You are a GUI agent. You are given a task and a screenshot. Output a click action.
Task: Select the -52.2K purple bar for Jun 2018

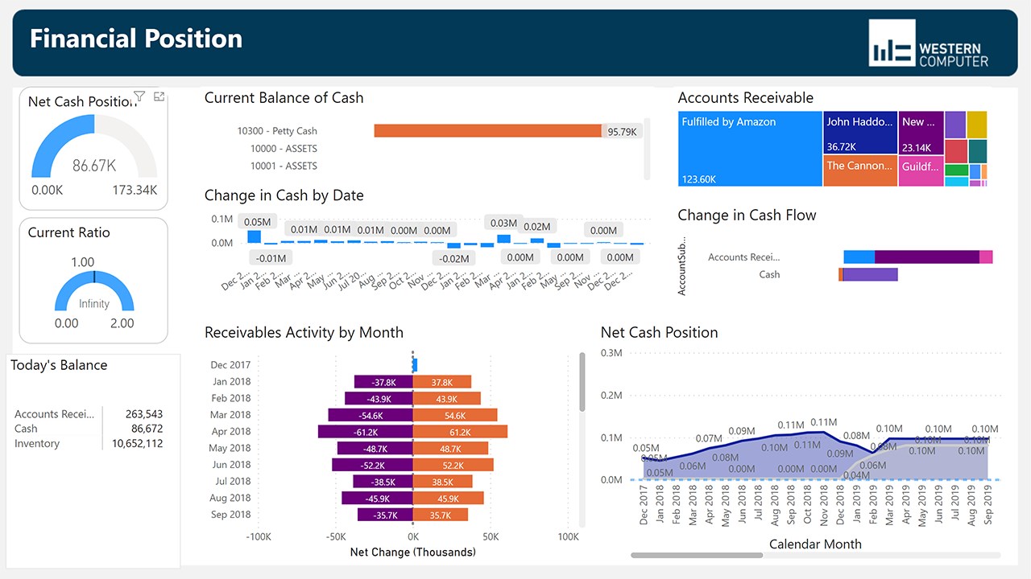pos(372,465)
